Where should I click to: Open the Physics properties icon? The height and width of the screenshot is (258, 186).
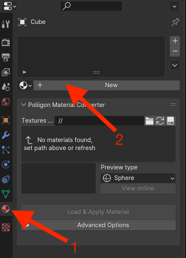[x=6, y=164]
